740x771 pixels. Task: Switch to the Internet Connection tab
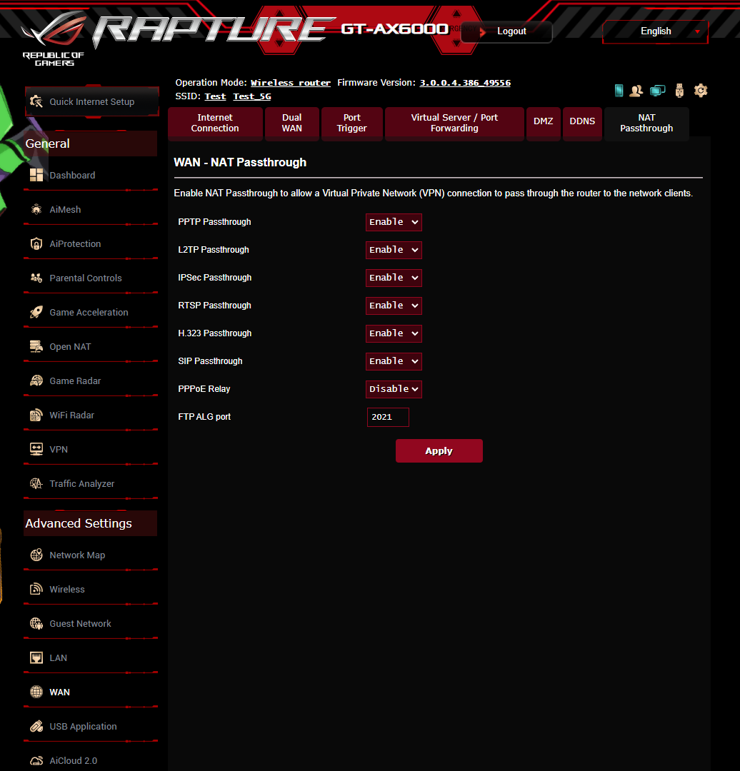click(x=215, y=124)
